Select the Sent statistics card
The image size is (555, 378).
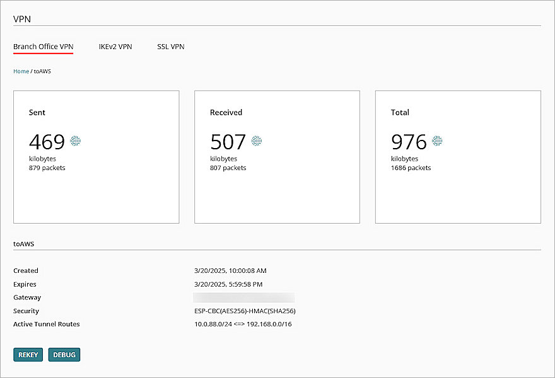pos(96,156)
